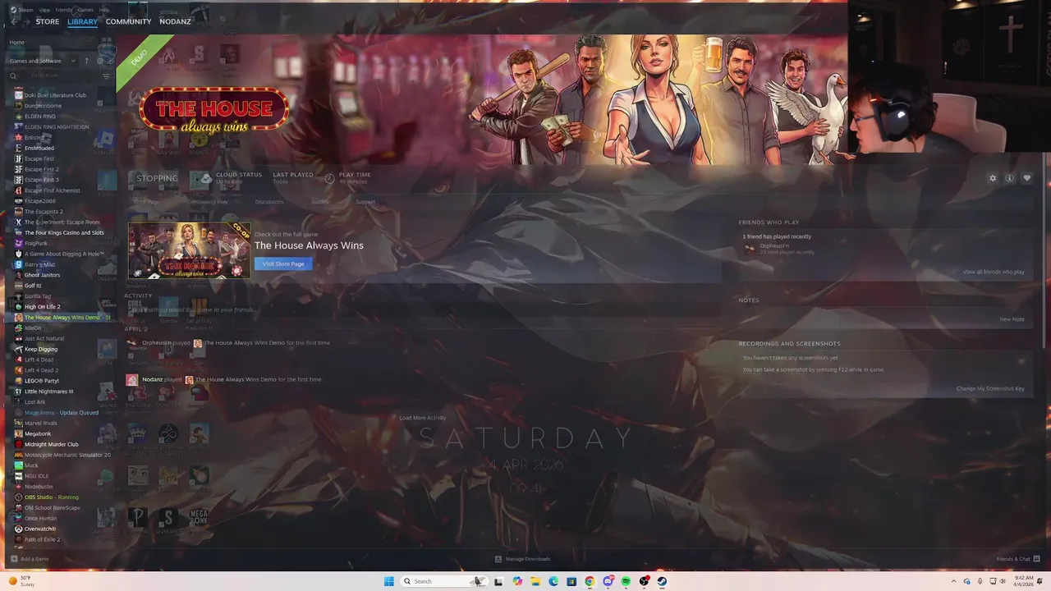This screenshot has width=1051, height=591.
Task: Click the taskbar Search box
Action: pos(443,581)
